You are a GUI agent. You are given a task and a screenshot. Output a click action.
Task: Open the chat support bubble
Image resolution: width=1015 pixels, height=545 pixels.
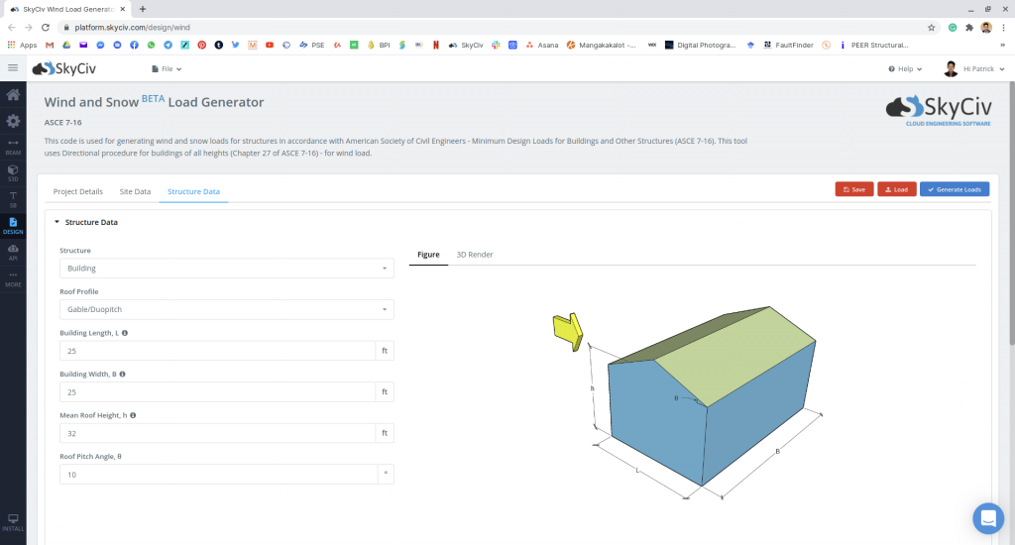pos(987,517)
